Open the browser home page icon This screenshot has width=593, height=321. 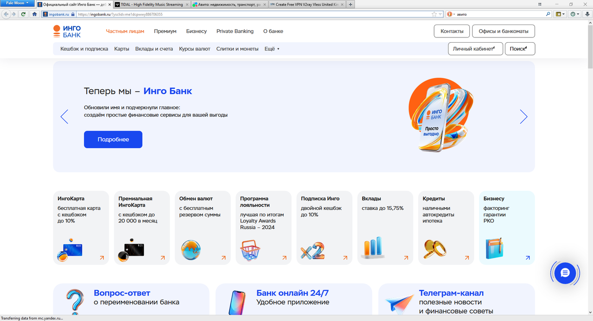[35, 14]
